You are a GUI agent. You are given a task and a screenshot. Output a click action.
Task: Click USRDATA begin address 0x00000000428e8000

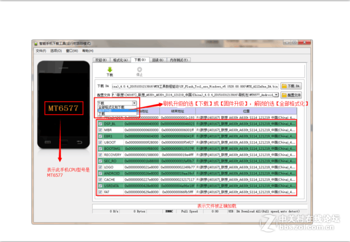coord(141,186)
